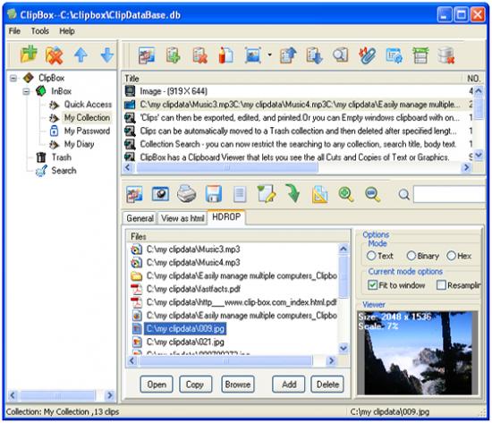Select the HDROP tab
The image size is (492, 423).
point(226,216)
